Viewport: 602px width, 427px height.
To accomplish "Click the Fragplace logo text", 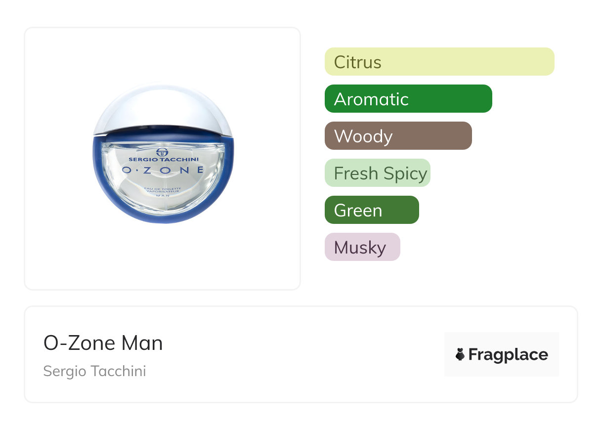I will pyautogui.click(x=508, y=354).
